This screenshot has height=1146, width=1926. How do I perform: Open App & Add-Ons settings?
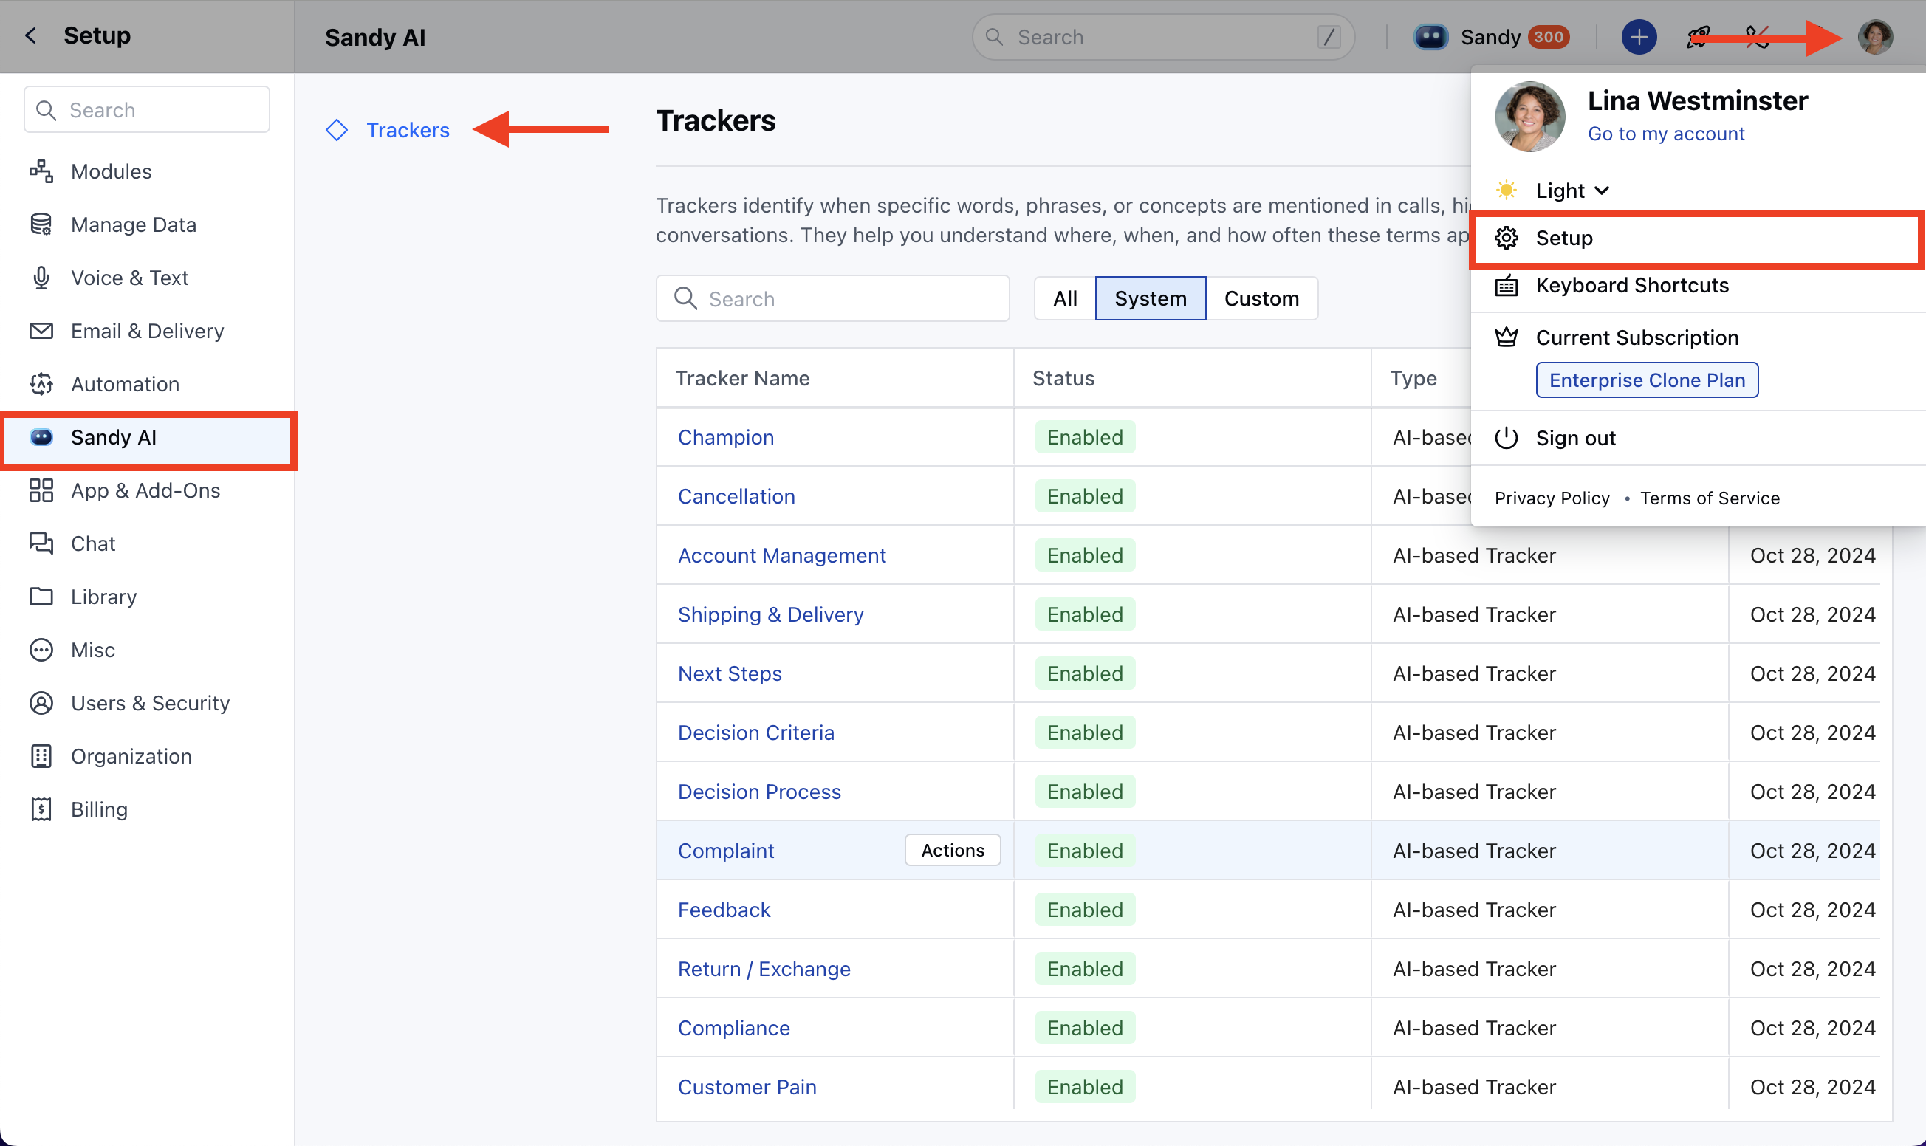click(147, 491)
